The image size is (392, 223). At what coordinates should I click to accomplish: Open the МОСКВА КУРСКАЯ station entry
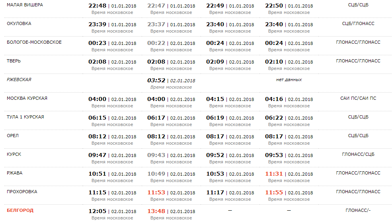27,98
